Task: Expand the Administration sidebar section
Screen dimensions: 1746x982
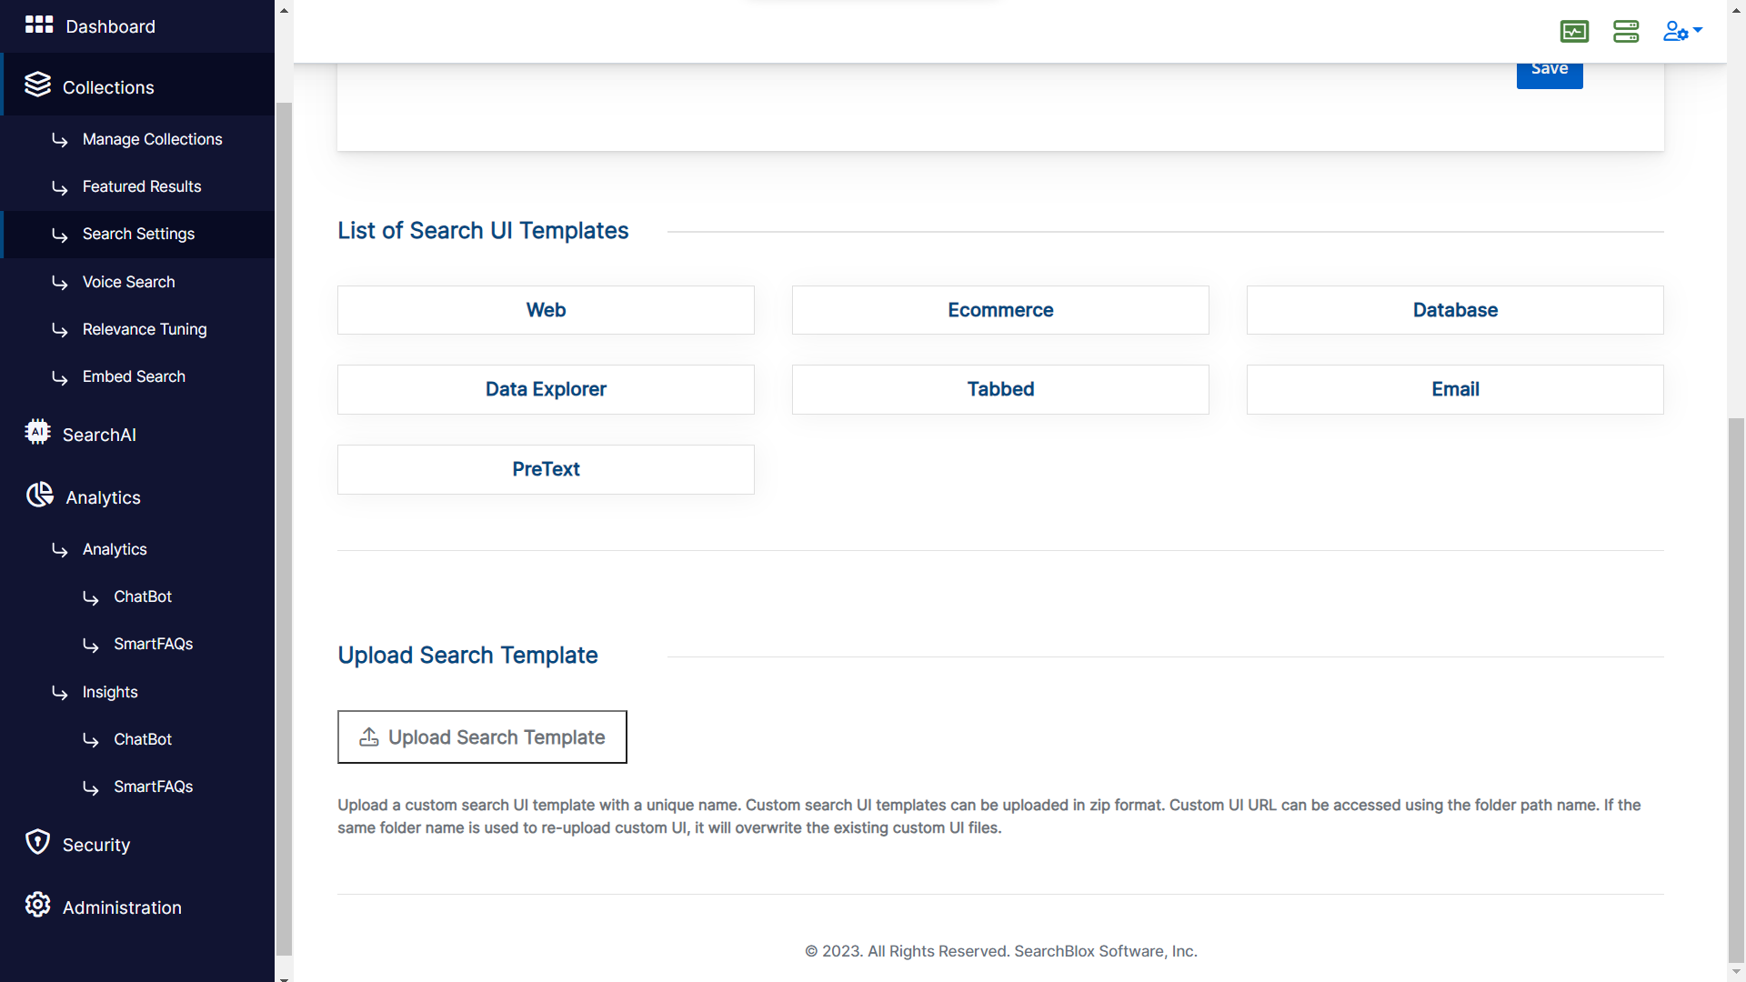Action: point(122,907)
